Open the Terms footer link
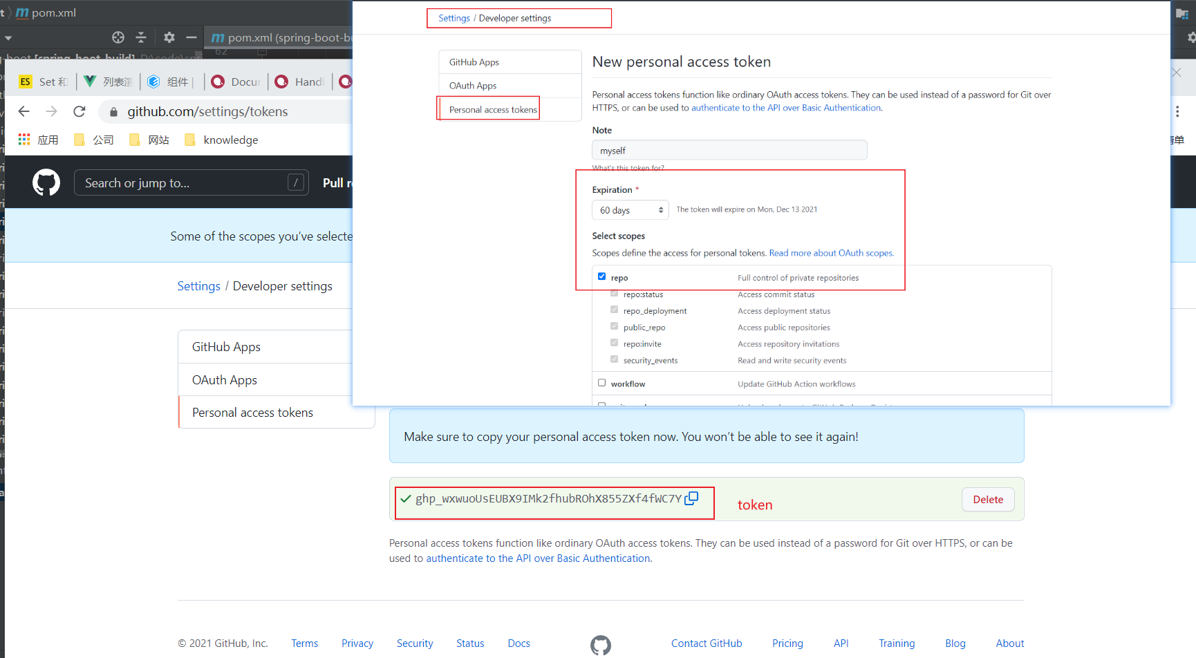Viewport: 1196px width, 658px height. (x=304, y=643)
